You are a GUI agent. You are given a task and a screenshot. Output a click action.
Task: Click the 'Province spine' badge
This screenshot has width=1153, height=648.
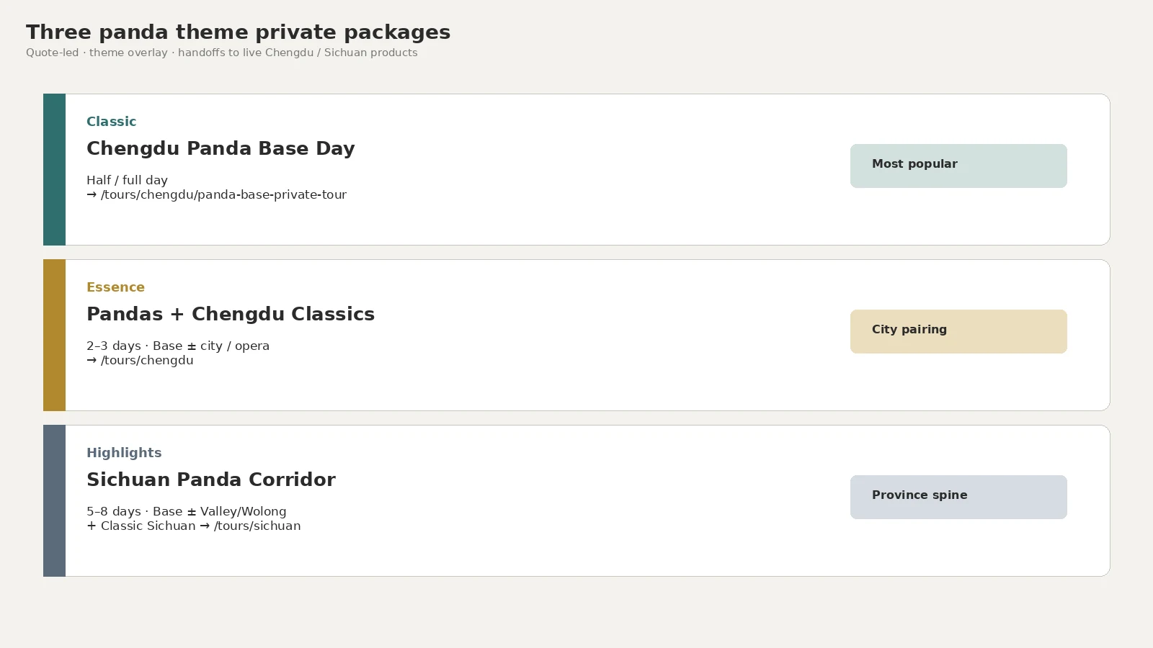pyautogui.click(x=958, y=497)
